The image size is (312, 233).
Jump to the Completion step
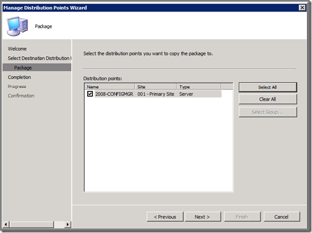click(x=19, y=77)
